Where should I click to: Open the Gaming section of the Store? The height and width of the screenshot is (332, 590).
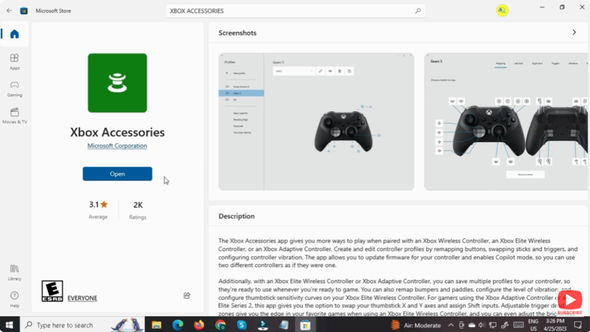(14, 88)
